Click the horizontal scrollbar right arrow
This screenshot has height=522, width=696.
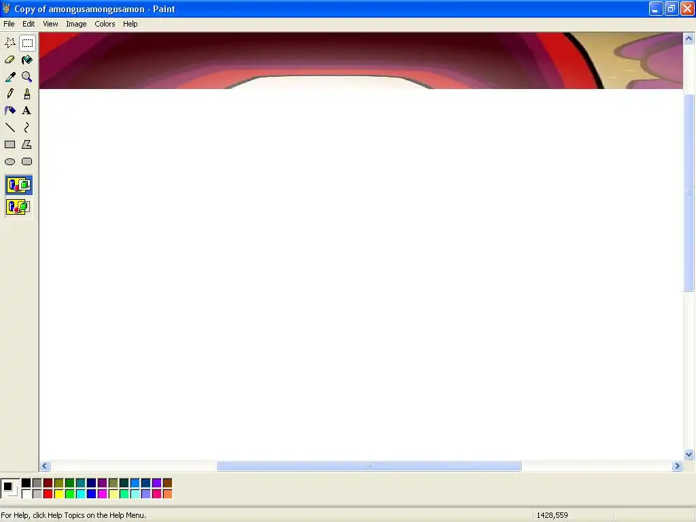(x=677, y=466)
